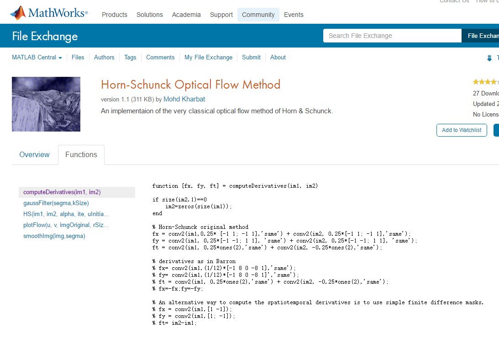Screen dimensions: 499x349
Task: Select smoothImg(img,segma) function
Action: pos(54,236)
